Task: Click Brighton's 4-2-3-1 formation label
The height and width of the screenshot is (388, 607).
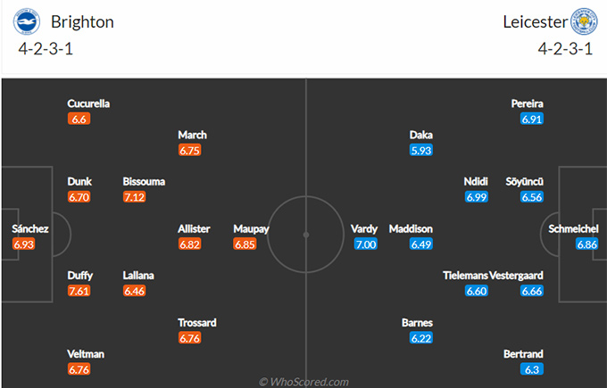Action: (46, 49)
